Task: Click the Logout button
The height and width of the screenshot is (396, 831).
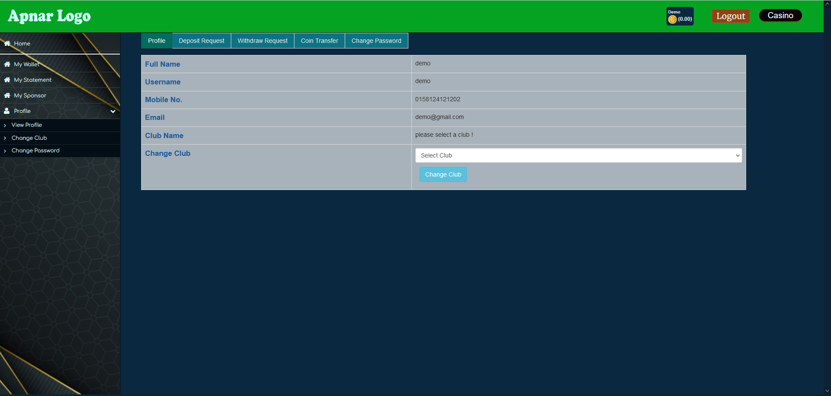Action: 731,16
